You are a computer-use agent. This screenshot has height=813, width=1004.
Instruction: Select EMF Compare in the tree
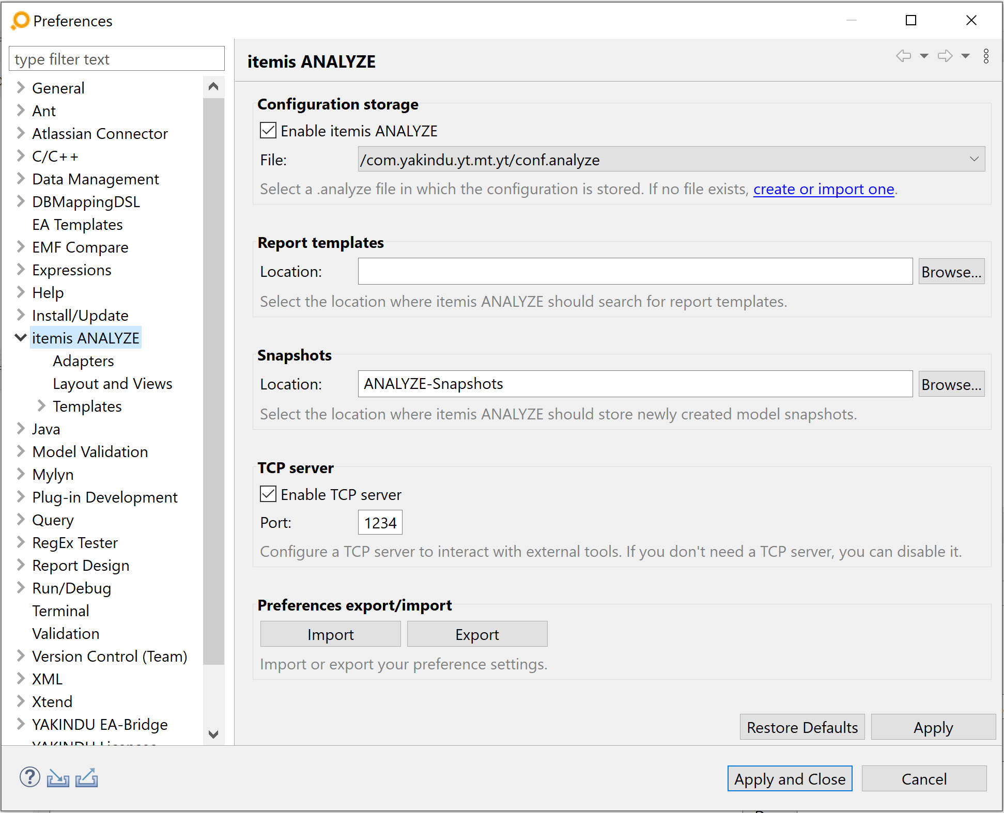[80, 247]
